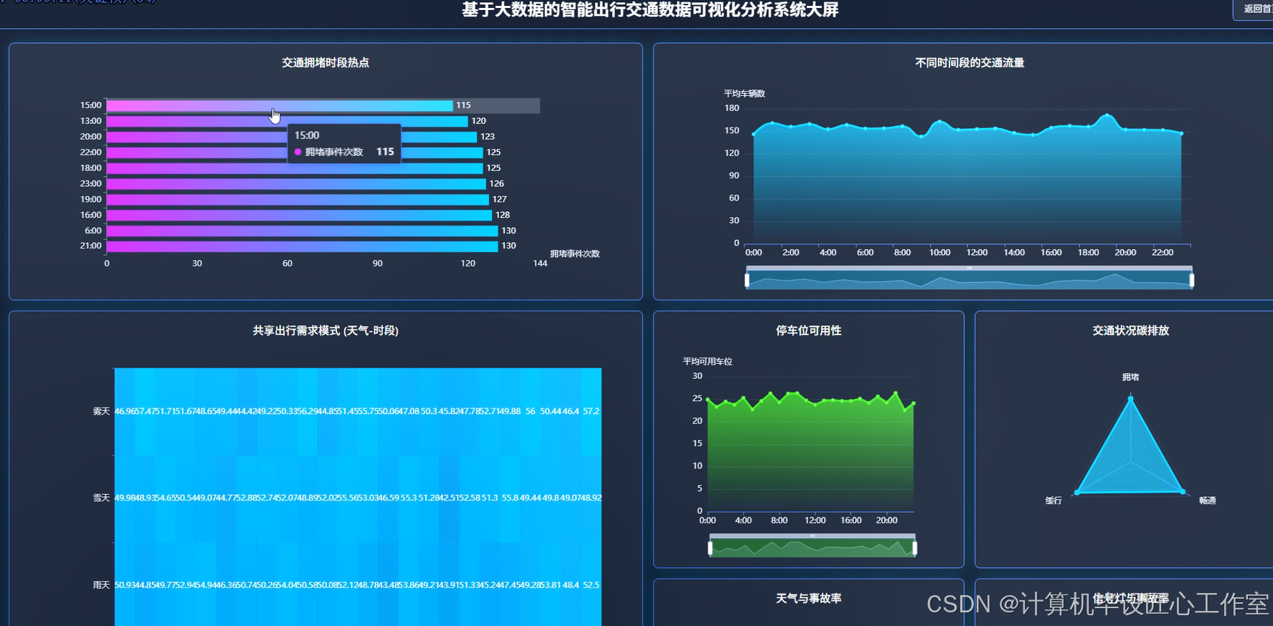Click heatmap cell 52.5 in 雨天 row

click(x=591, y=586)
